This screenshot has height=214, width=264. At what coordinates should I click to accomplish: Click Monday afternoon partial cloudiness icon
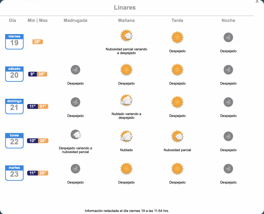pos(177,136)
